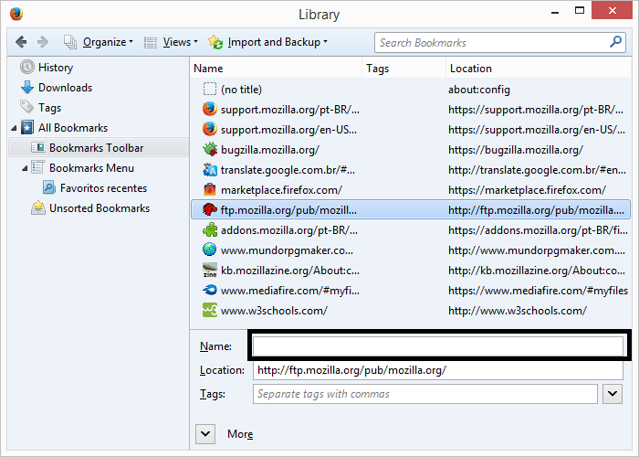Click the MediaFire blue flame favicon
Screen dimensions: 639x457
pyautogui.click(x=209, y=290)
